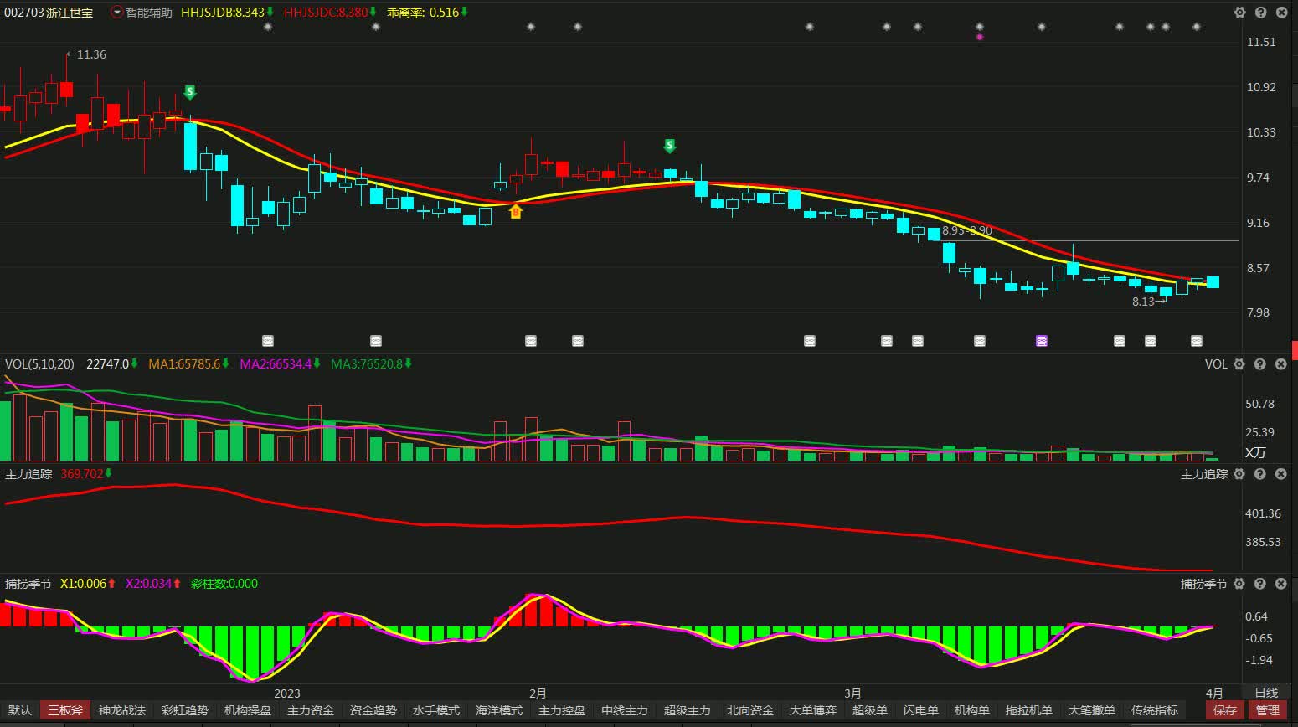The height and width of the screenshot is (727, 1298).
Task: Select 超级单 tab
Action: (x=870, y=710)
